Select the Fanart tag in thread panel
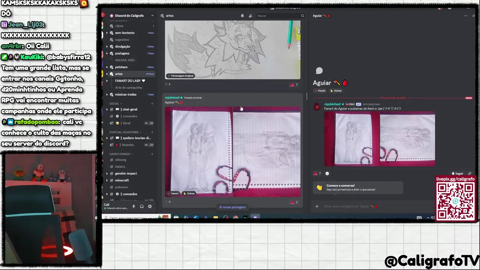 point(320,91)
